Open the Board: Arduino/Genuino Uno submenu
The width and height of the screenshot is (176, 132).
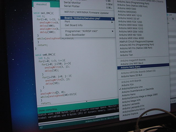tap(87, 18)
